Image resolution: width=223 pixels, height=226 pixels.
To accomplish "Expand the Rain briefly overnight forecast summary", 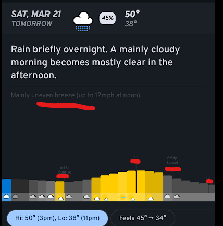I will tap(95, 62).
